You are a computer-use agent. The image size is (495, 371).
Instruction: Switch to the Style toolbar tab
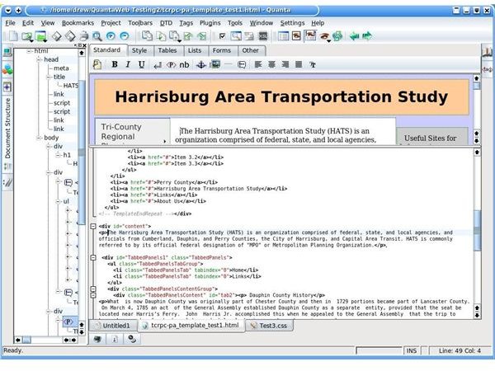[139, 50]
